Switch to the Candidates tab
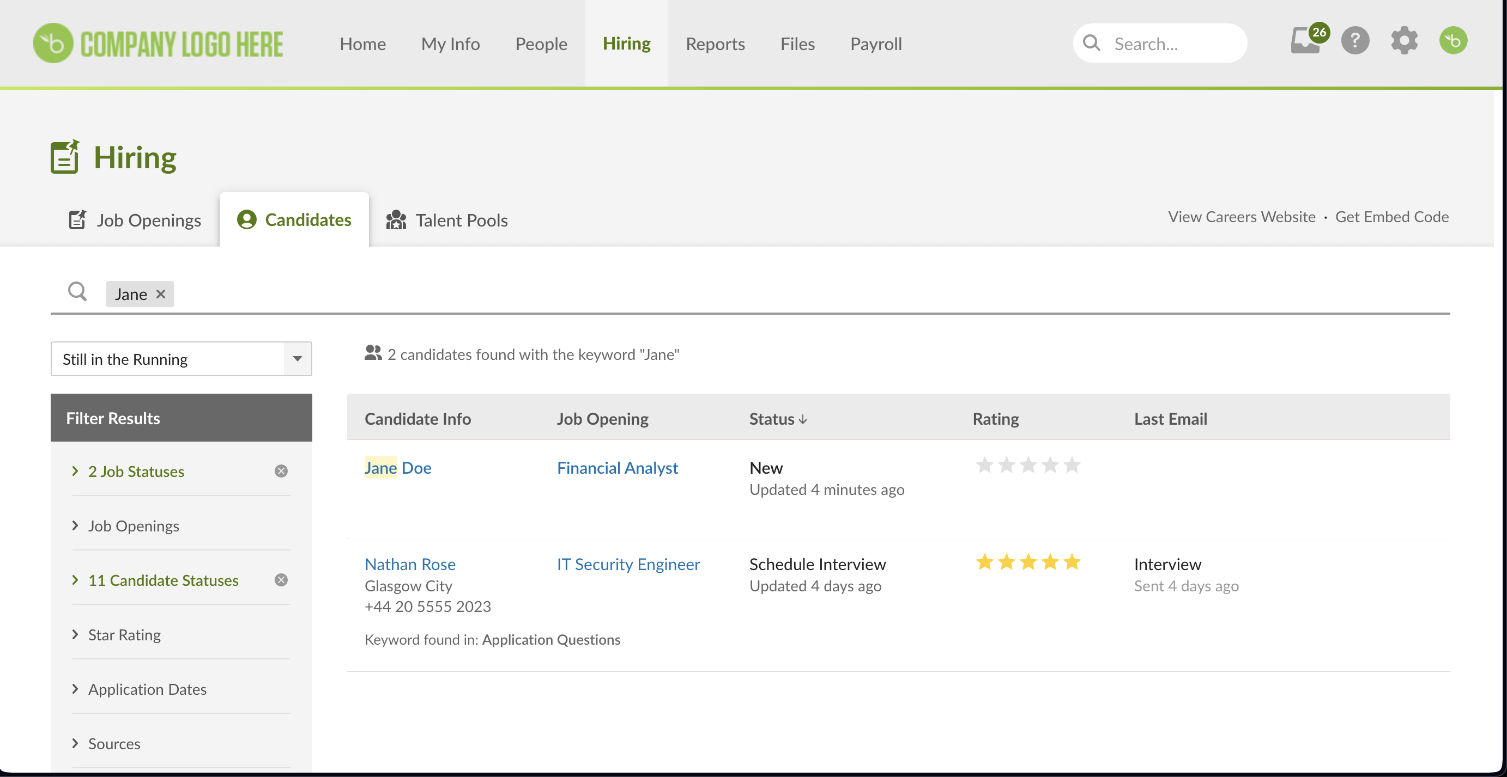Screen dimensions: 1507x777 (294, 220)
